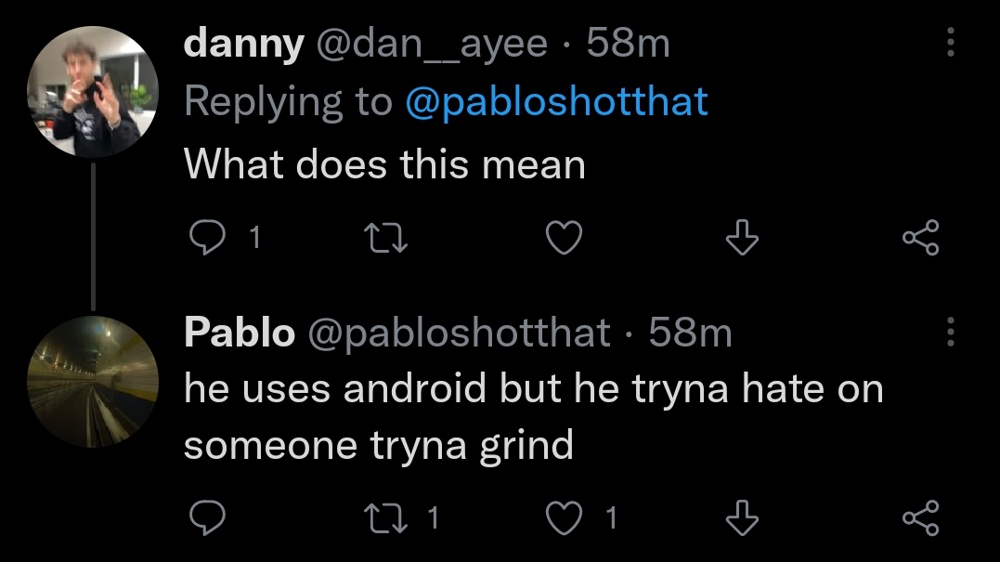Screen dimensions: 1000x562
Task: Click Pablo's display name
Action: (239, 333)
